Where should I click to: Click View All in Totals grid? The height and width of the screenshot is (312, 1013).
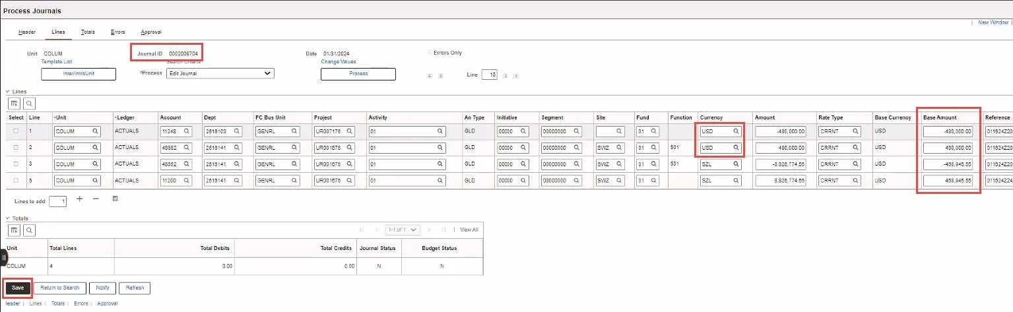pyautogui.click(x=469, y=230)
